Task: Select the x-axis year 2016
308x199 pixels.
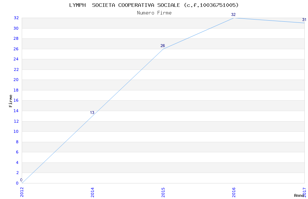Action: 234,192
